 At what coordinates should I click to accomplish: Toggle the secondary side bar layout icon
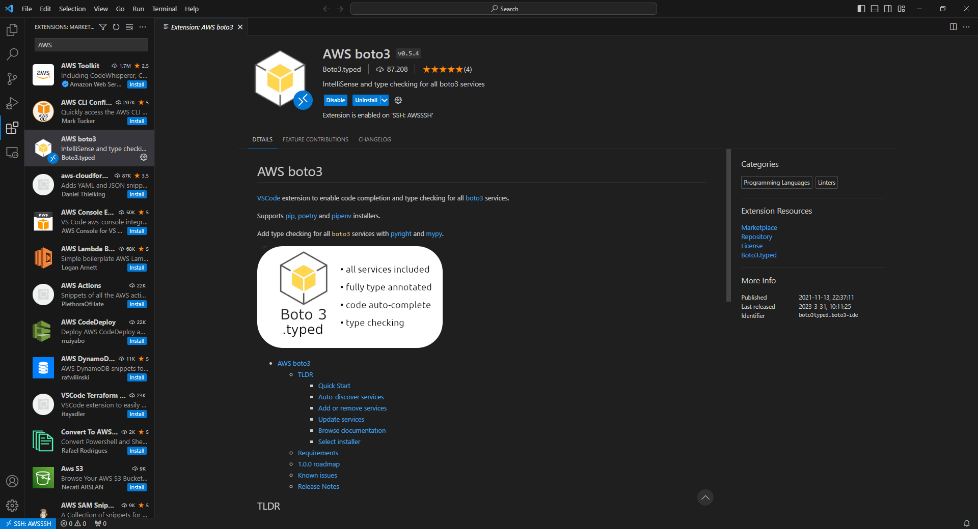[x=888, y=9]
